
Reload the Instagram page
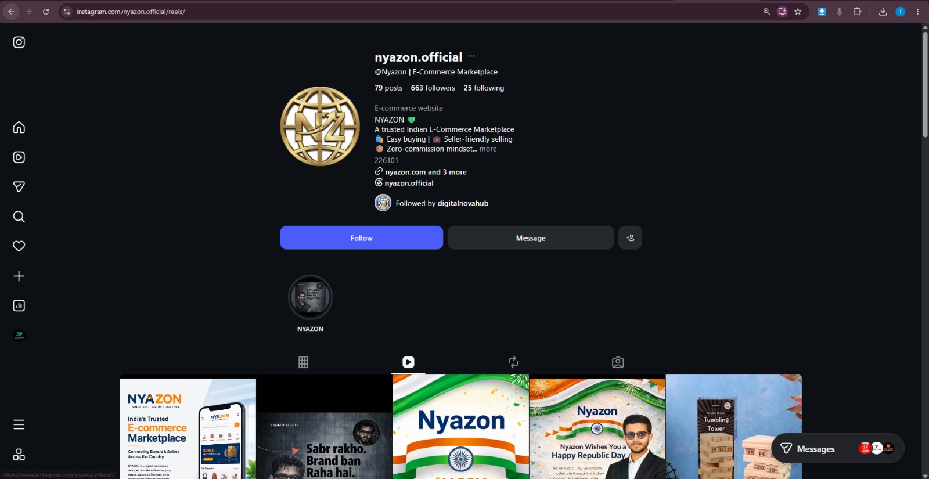click(x=46, y=12)
